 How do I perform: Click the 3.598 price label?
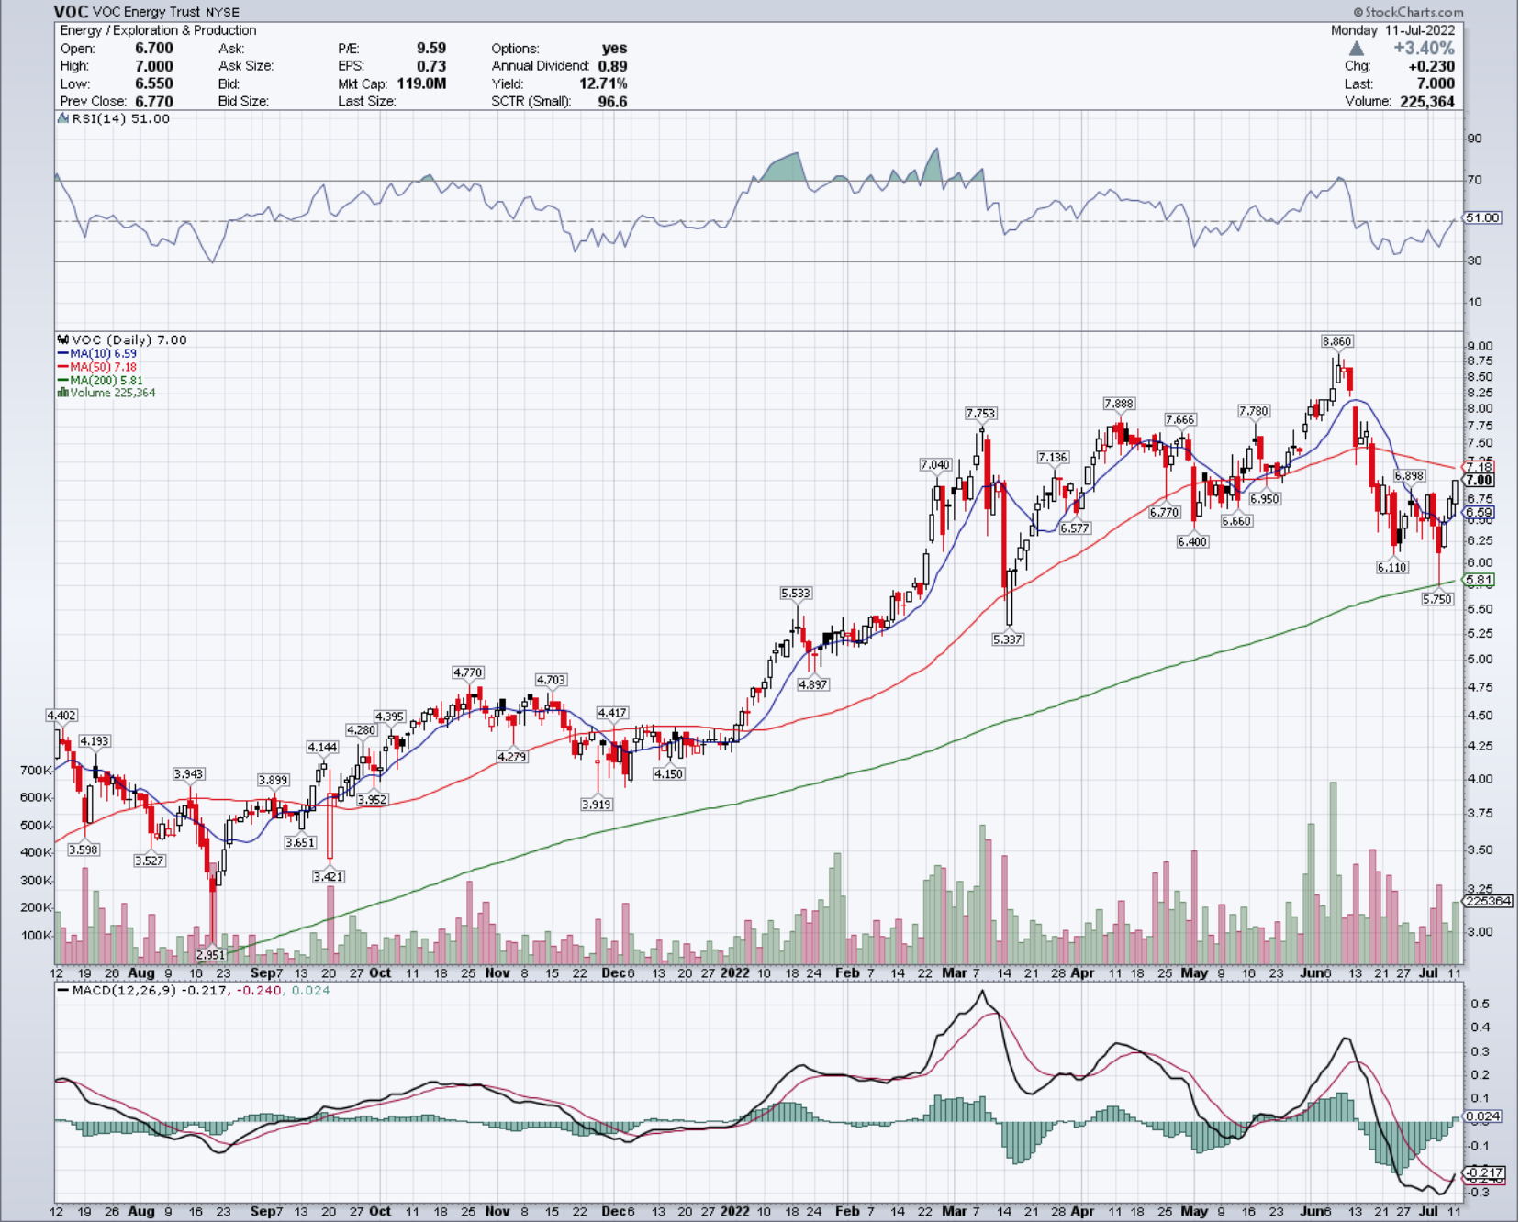83,850
